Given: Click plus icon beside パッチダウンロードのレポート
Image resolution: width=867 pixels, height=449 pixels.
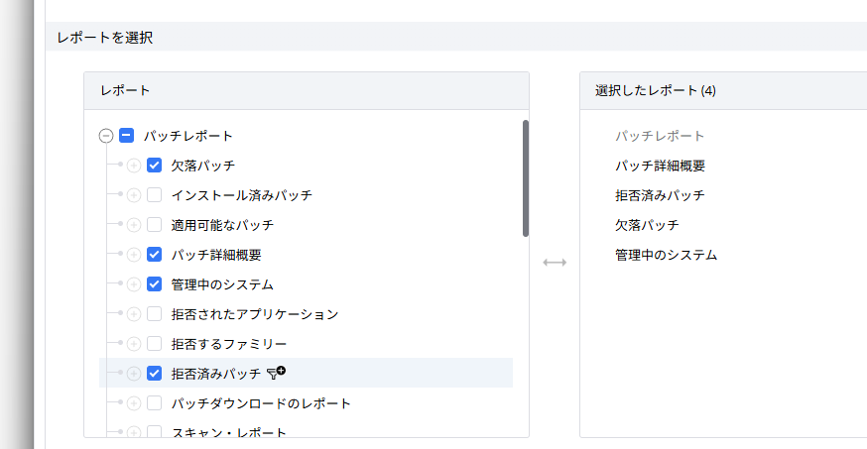Looking at the screenshot, I should click(134, 403).
